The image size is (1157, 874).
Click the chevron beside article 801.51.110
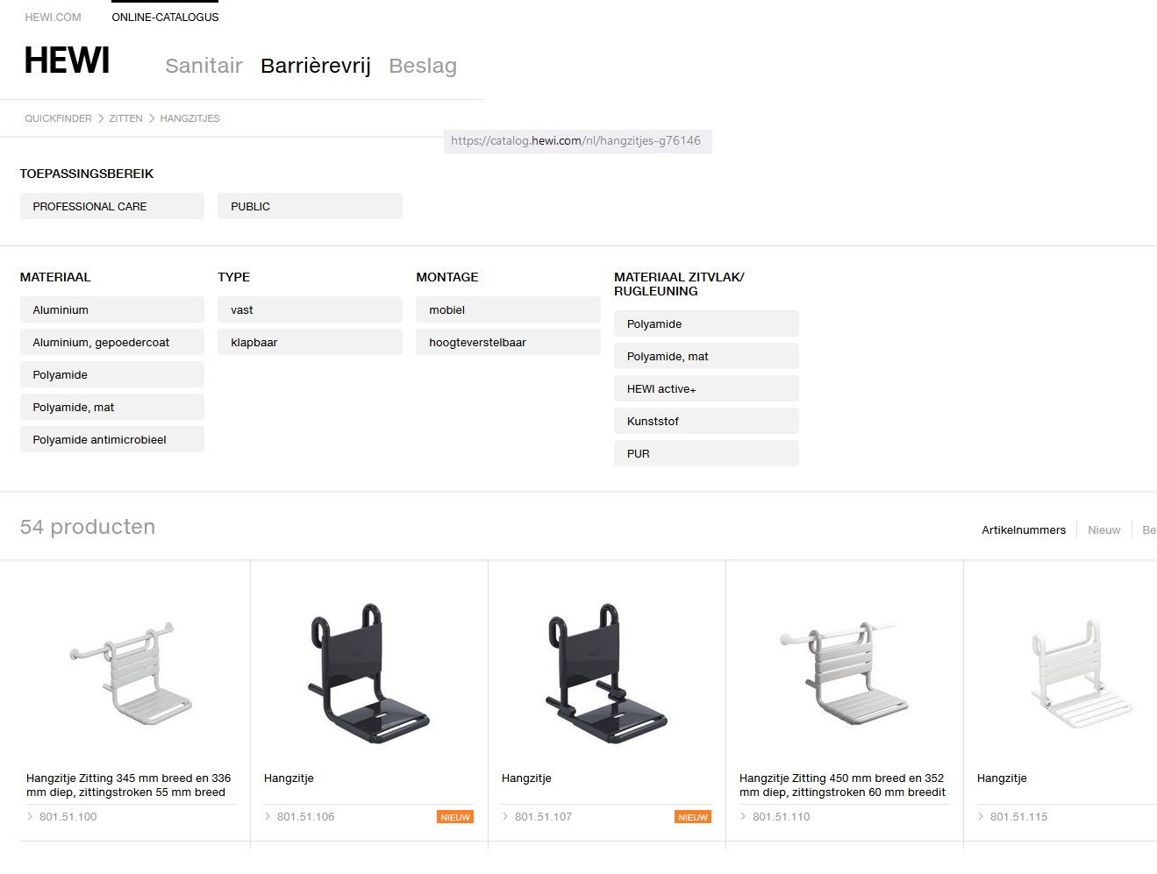coord(744,817)
